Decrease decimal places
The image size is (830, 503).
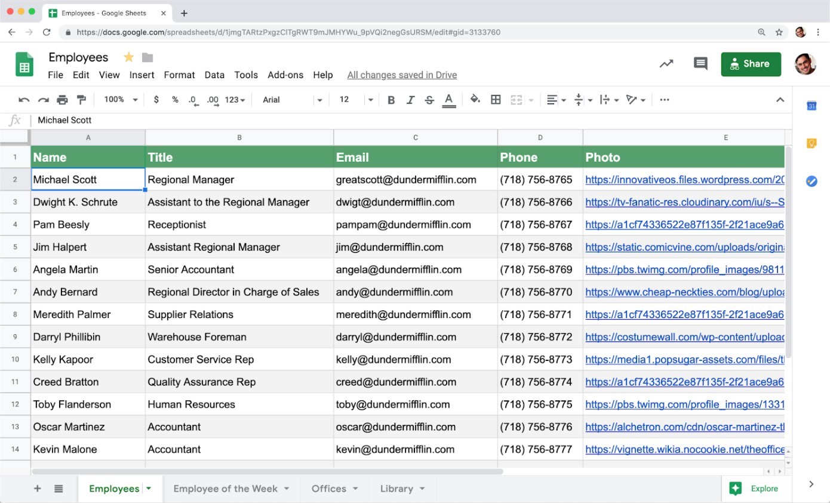(x=193, y=100)
